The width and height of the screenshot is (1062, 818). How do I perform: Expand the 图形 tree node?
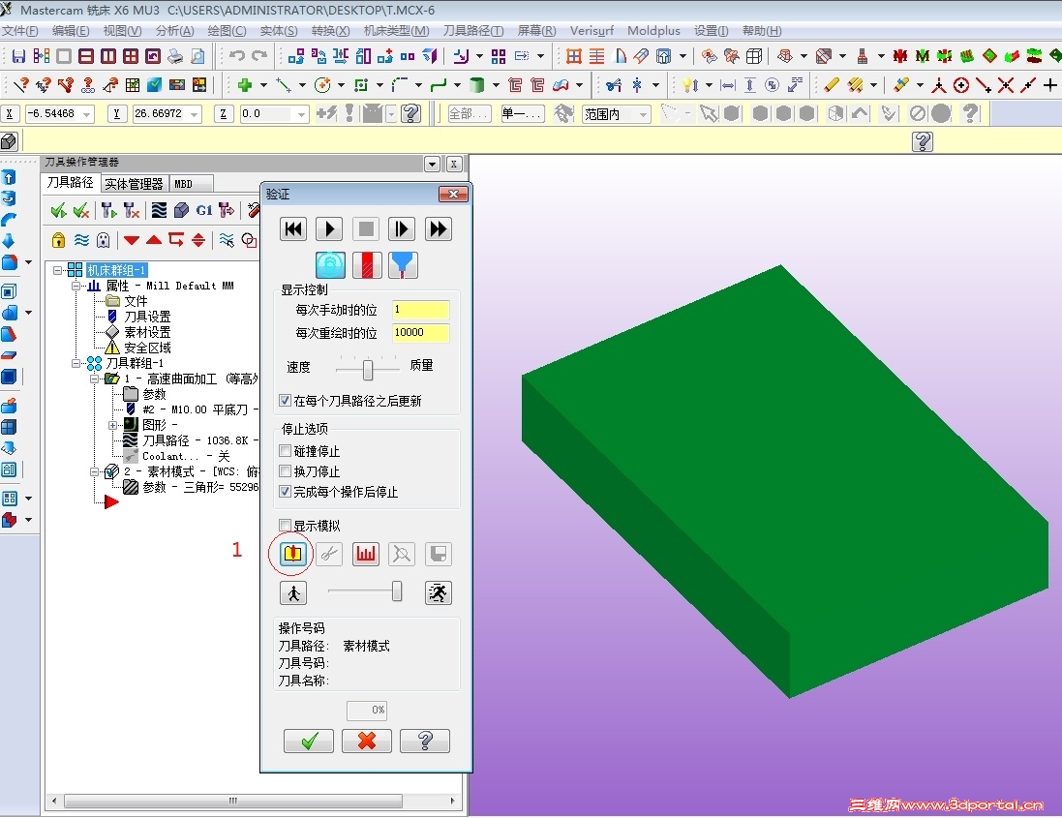click(x=112, y=425)
